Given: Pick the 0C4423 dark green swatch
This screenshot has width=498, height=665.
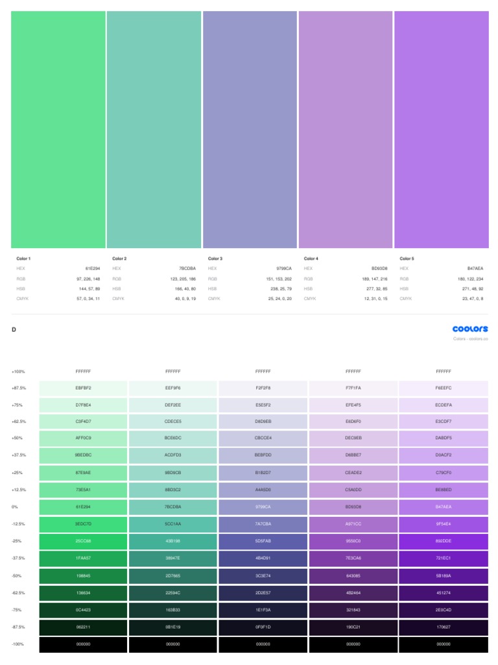Looking at the screenshot, I should point(84,610).
